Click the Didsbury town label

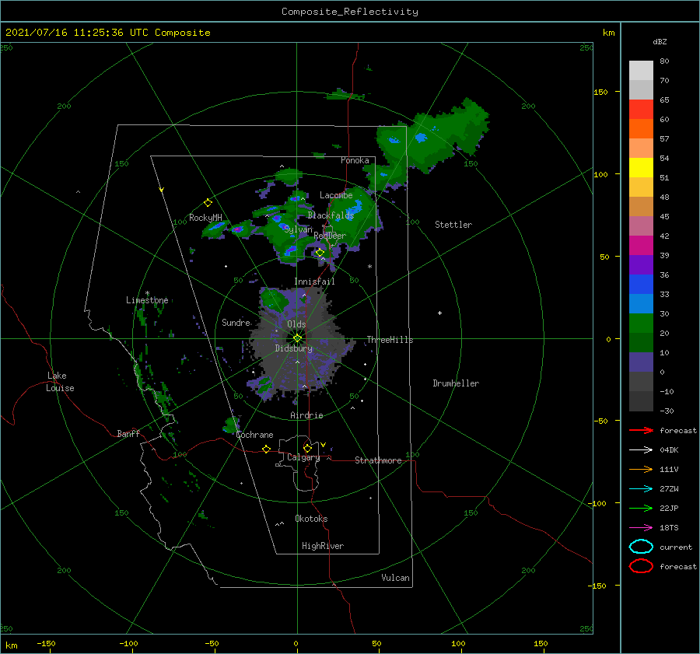pos(293,348)
